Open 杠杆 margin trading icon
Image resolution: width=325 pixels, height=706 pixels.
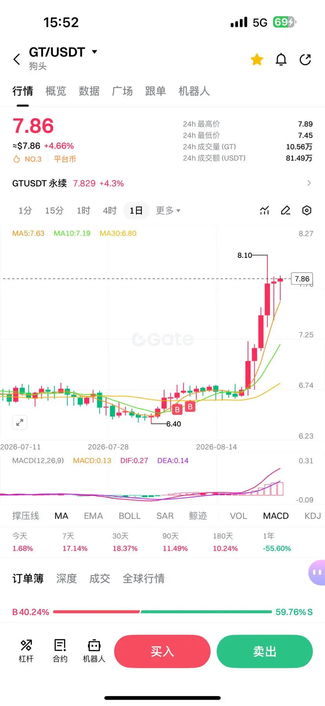pyautogui.click(x=26, y=651)
